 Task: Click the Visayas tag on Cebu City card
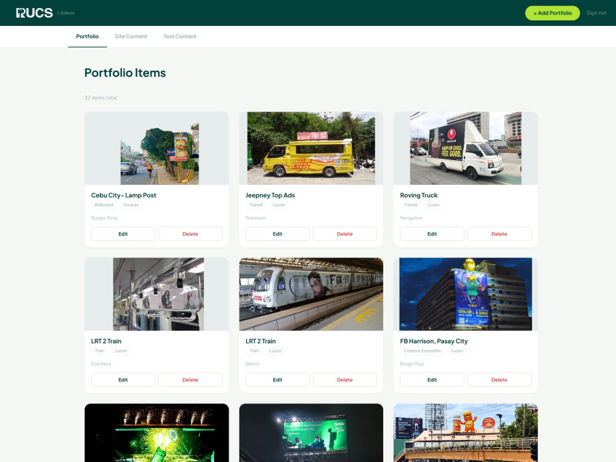click(x=131, y=205)
